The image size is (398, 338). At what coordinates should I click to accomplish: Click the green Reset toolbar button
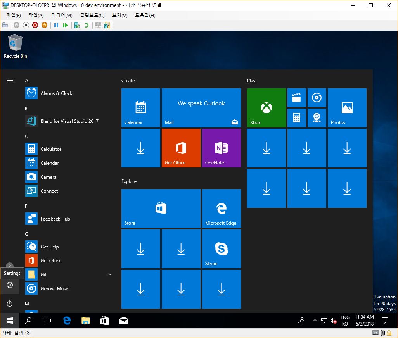tap(66, 25)
